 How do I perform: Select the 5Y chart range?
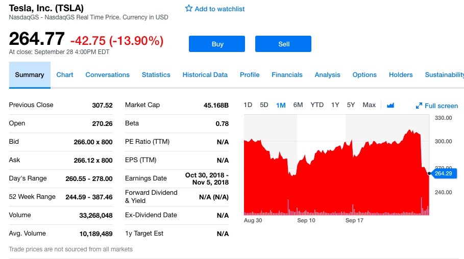pyautogui.click(x=351, y=105)
